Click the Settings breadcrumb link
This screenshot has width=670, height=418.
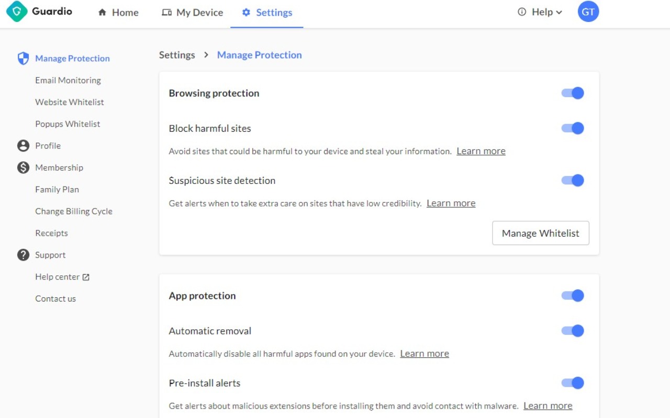coord(177,55)
